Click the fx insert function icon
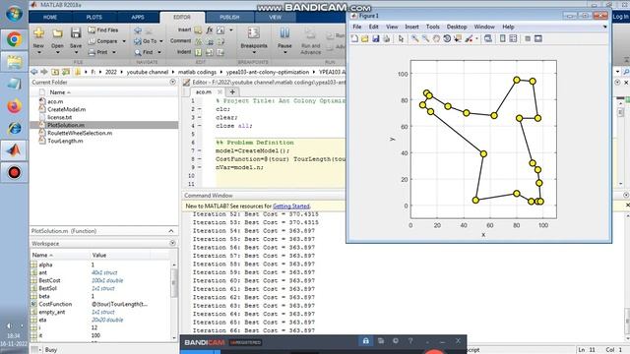This screenshot has width=630, height=354. tap(210, 30)
